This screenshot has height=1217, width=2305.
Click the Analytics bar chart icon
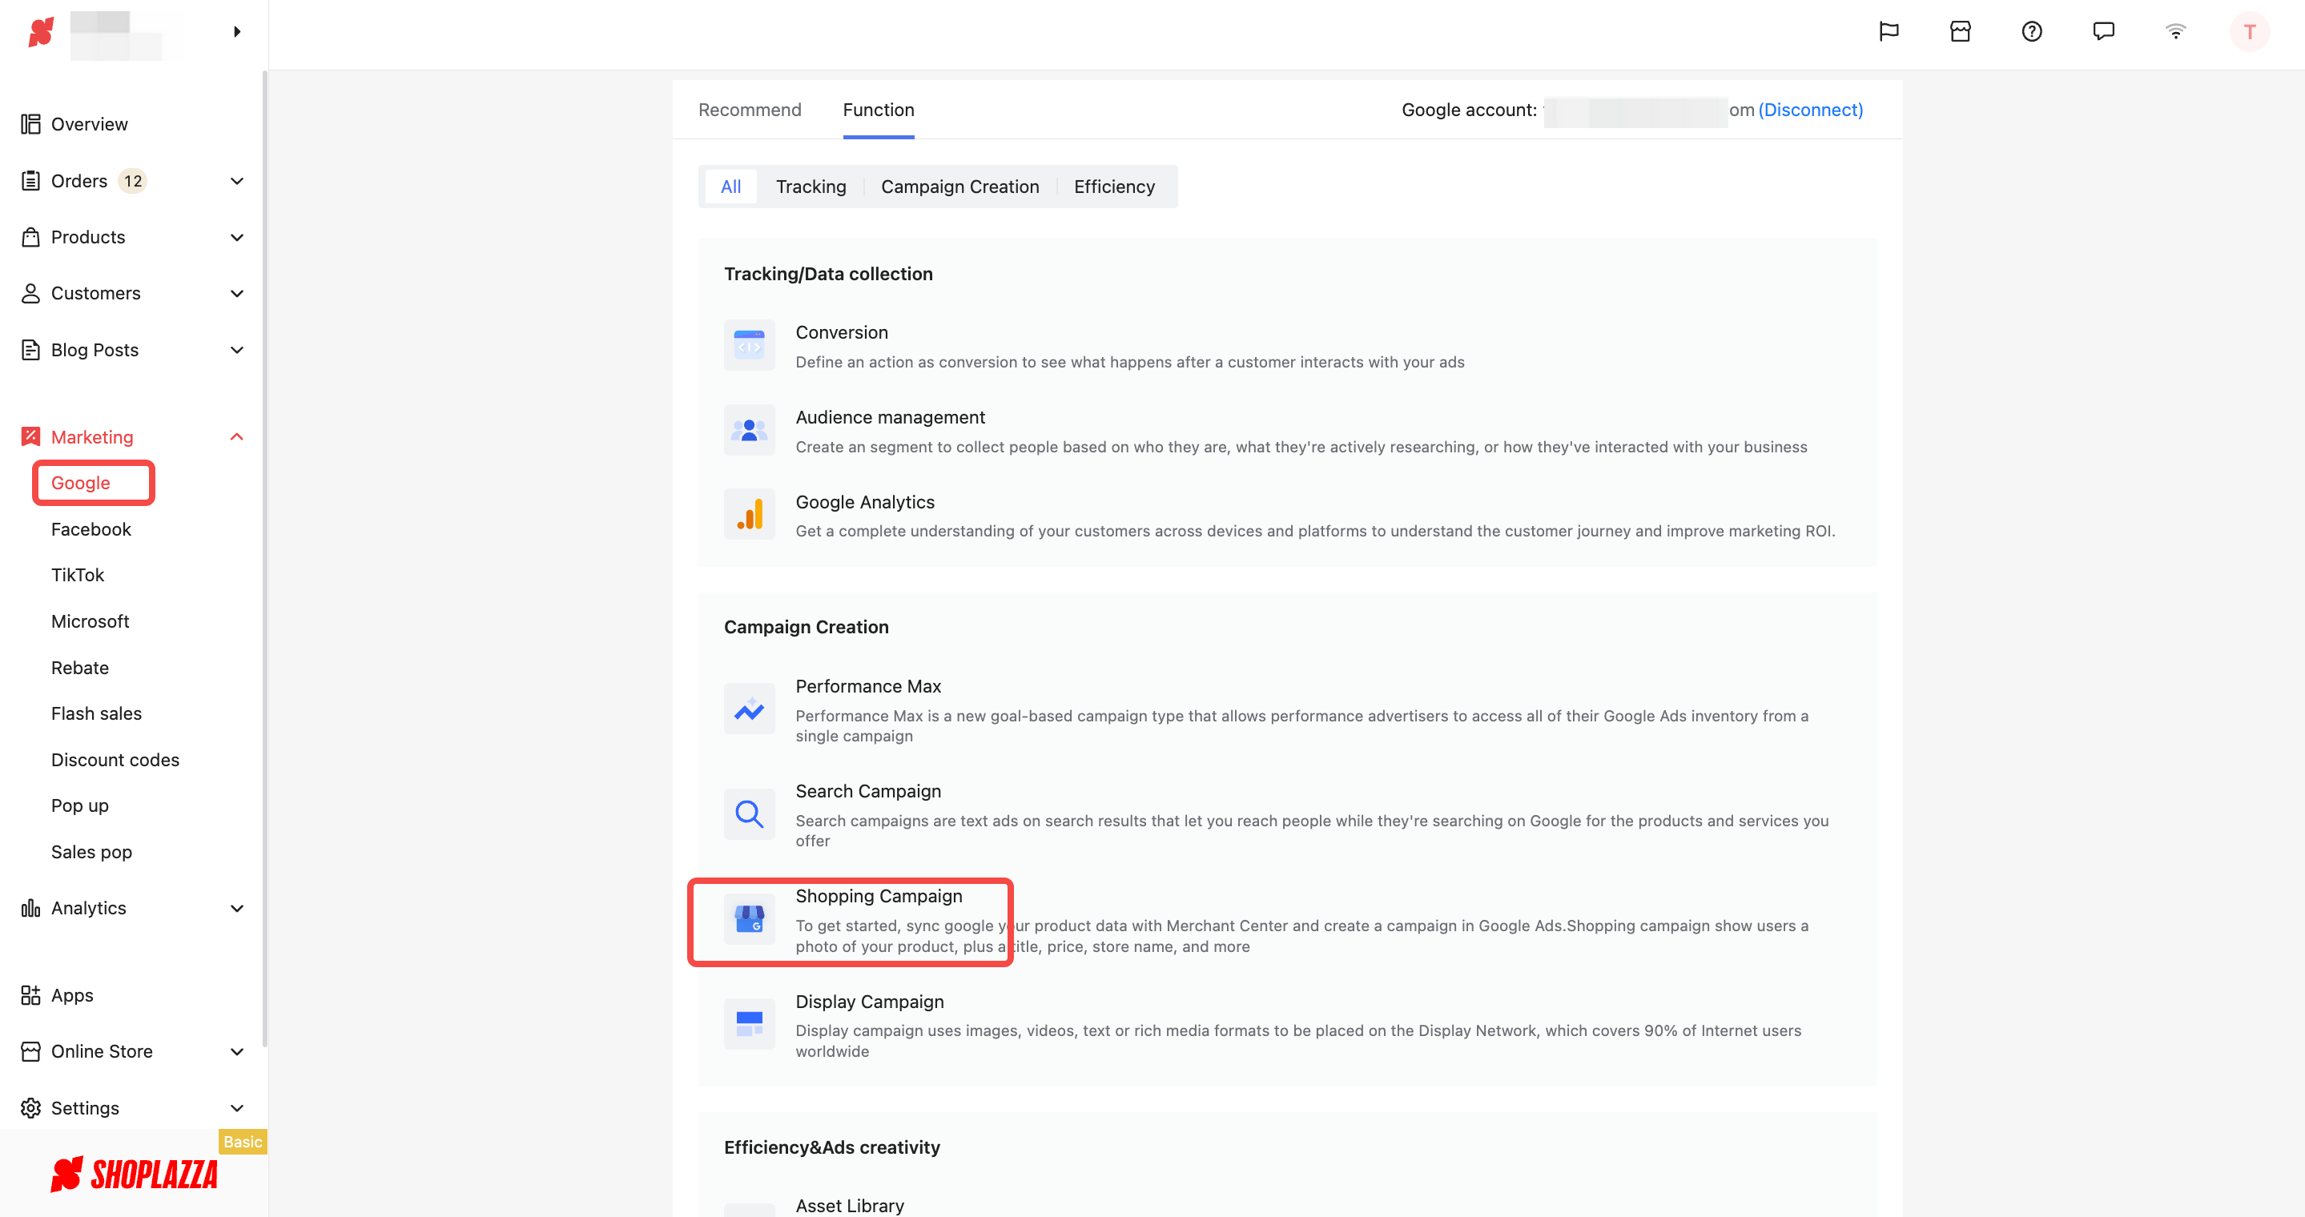pyautogui.click(x=31, y=908)
